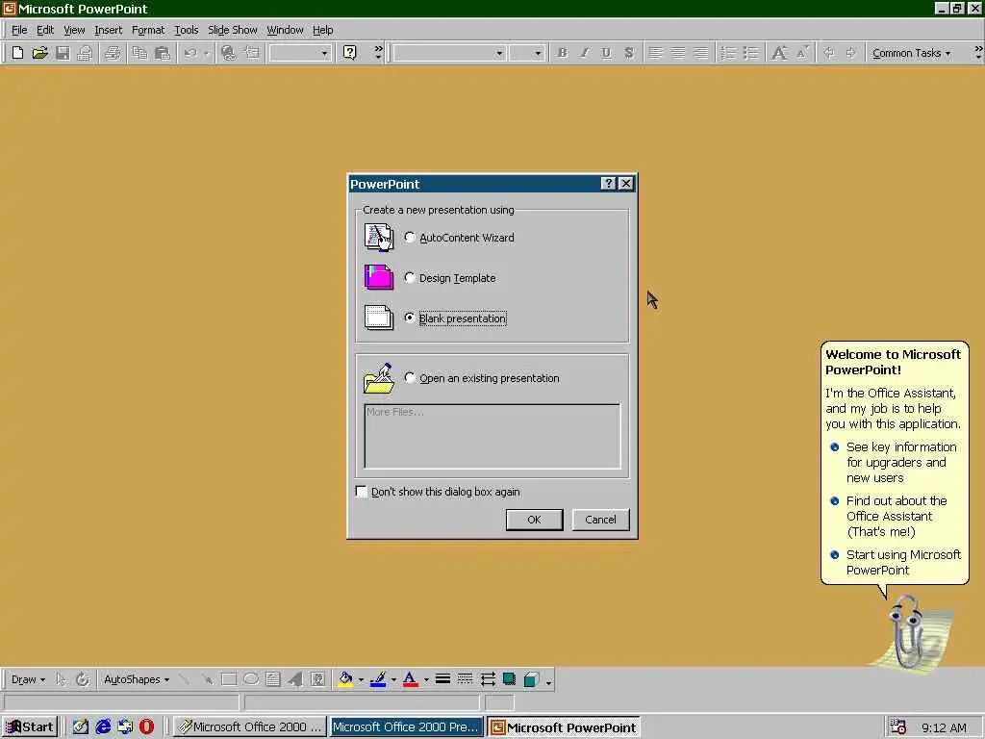Open the Zoom percentage dropdown
The image size is (985, 739).
[x=324, y=54]
